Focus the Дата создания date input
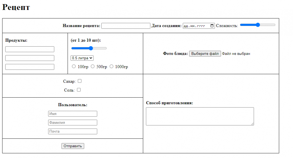The height and width of the screenshot is (158, 293). pos(195,26)
